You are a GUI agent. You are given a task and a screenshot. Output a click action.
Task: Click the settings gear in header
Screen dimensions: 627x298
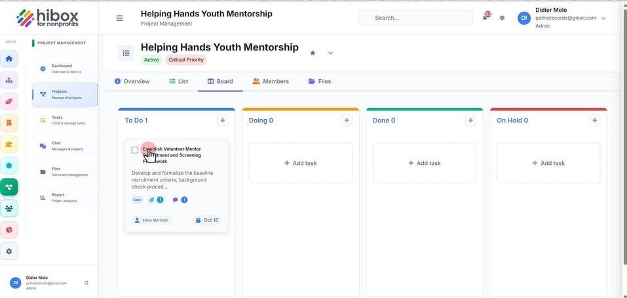pyautogui.click(x=503, y=18)
